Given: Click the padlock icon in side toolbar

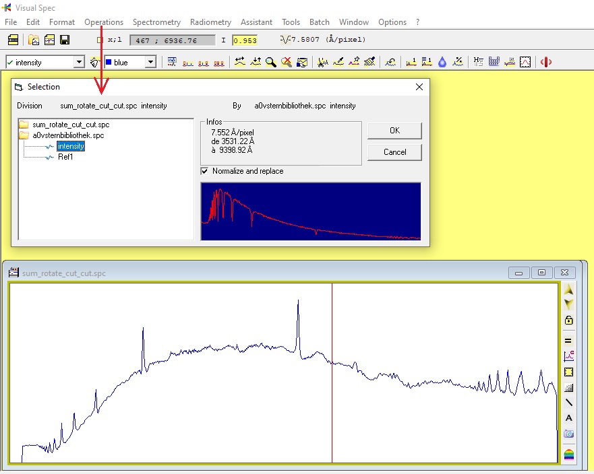Looking at the screenshot, I should 568,320.
